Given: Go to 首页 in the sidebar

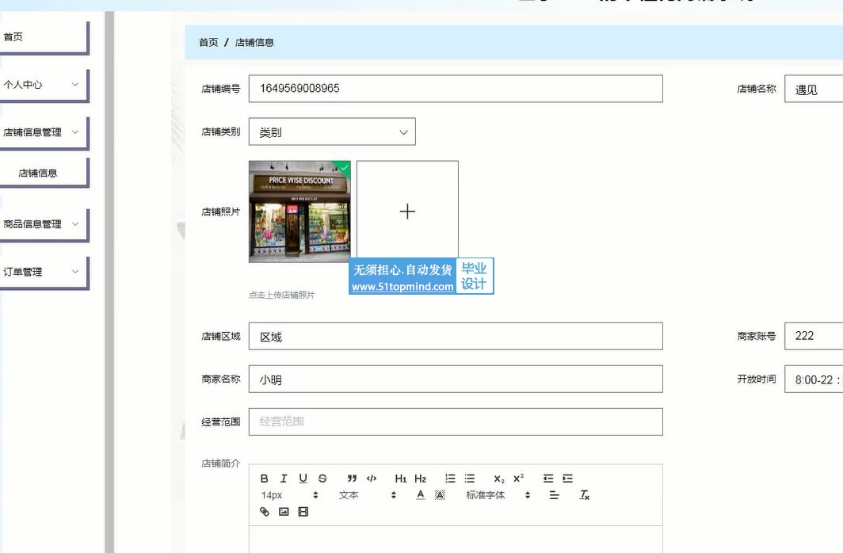Looking at the screenshot, I should click(x=43, y=37).
